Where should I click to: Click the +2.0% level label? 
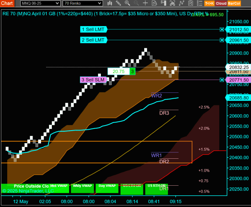[204, 128]
